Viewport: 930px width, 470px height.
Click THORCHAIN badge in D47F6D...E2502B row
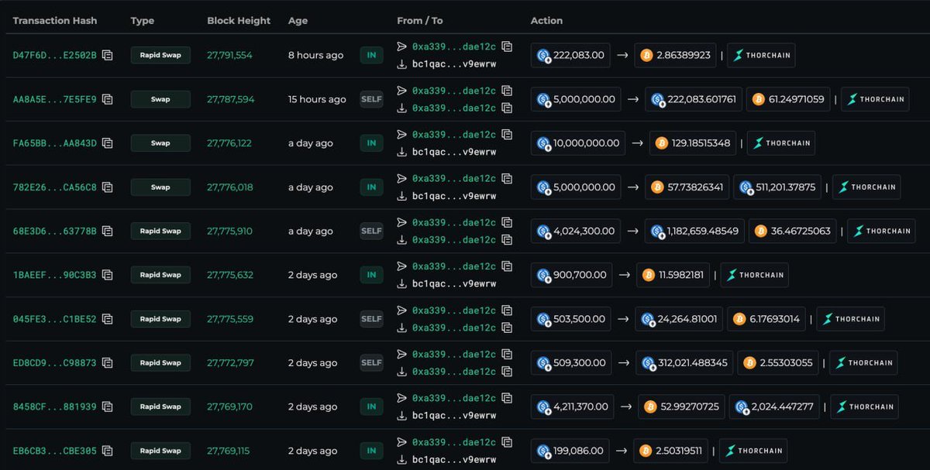(x=761, y=55)
